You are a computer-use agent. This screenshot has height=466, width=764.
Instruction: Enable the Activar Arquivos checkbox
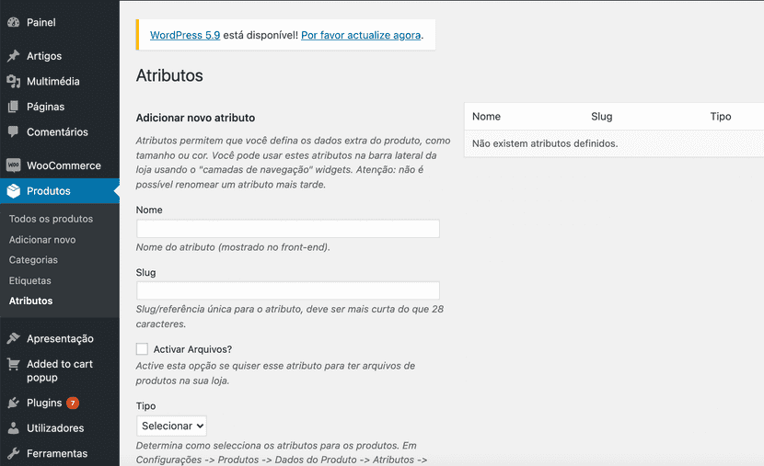142,349
